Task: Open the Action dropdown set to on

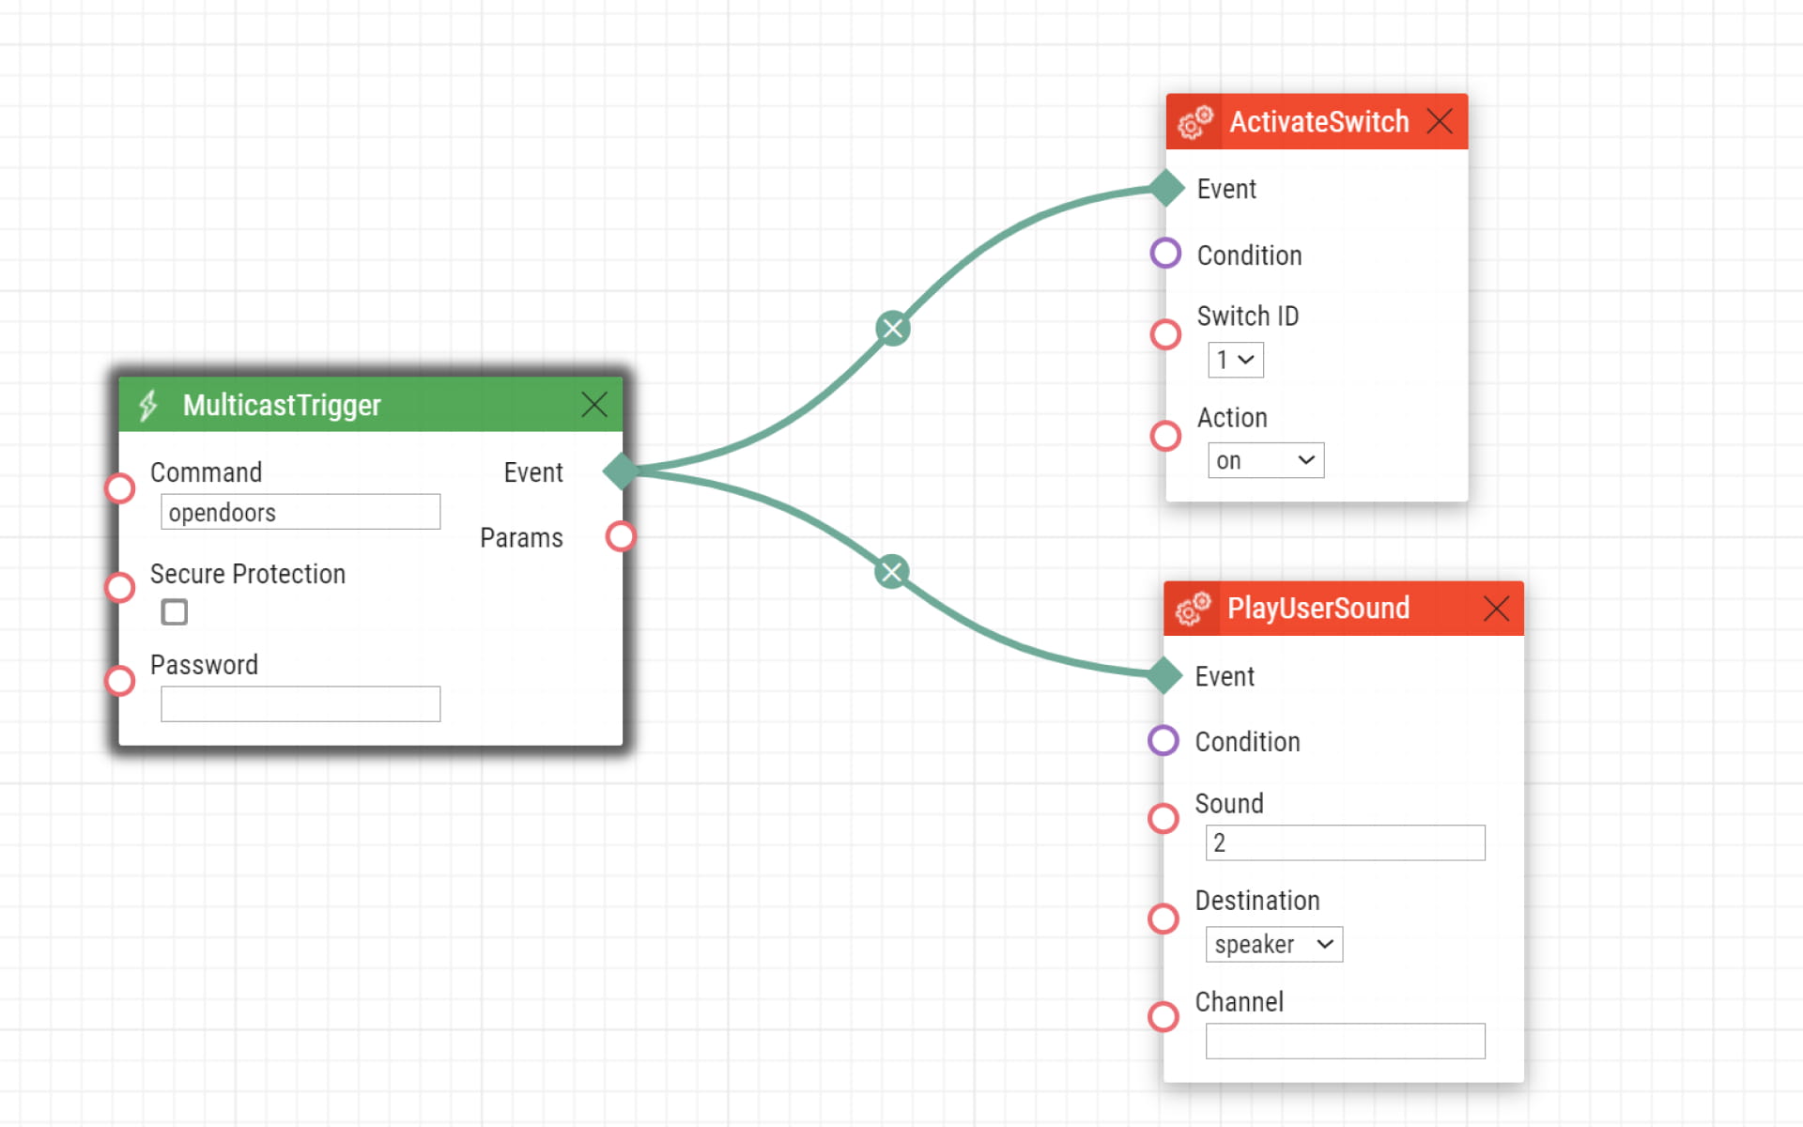Action: pos(1266,460)
